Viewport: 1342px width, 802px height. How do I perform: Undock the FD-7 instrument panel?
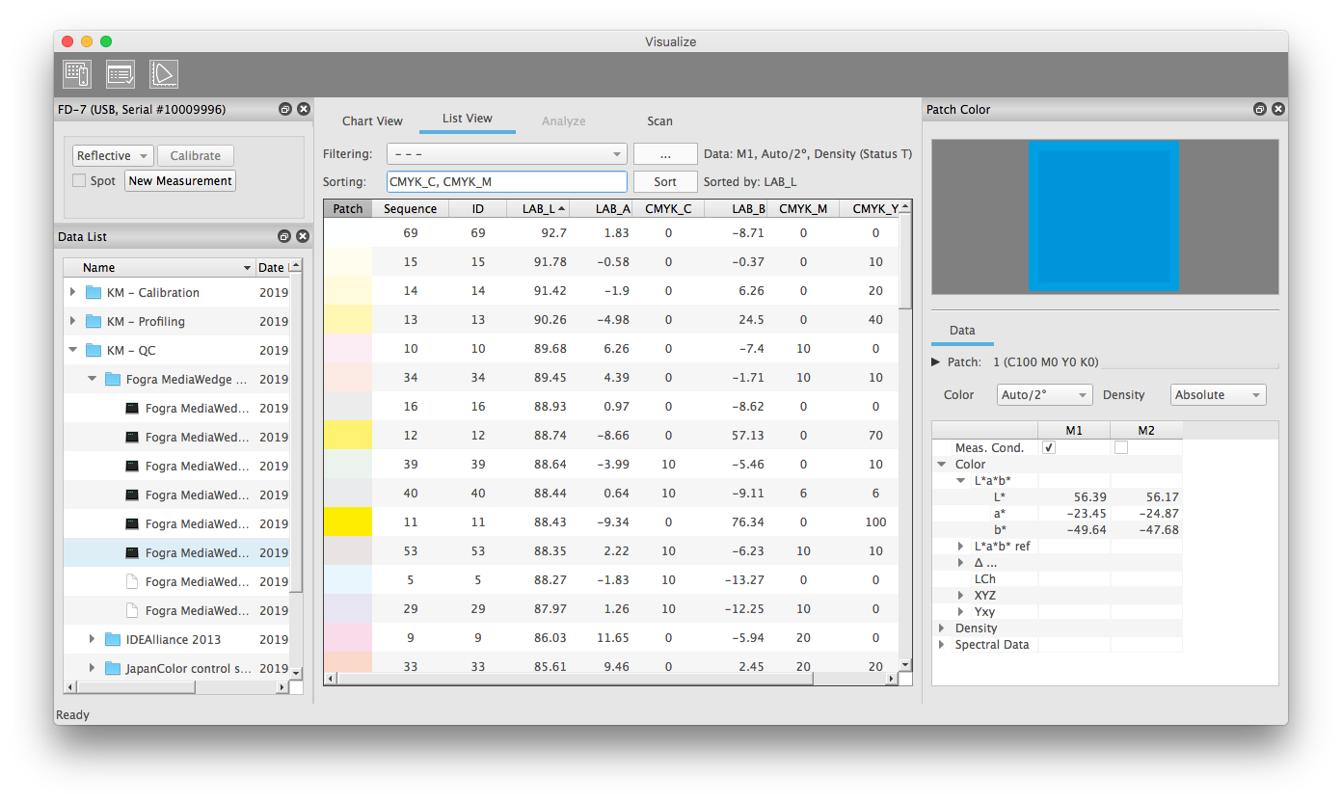[x=285, y=110]
